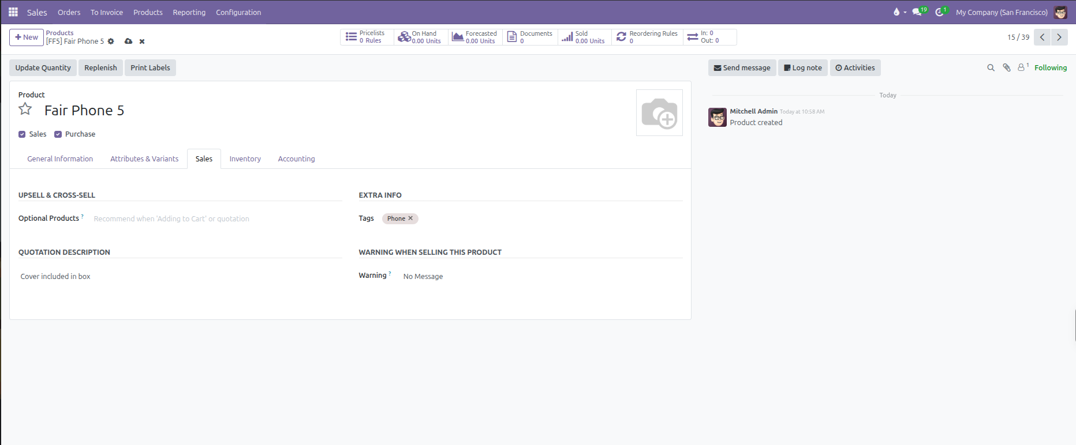The image size is (1076, 445).
Task: Click Print Labels button
Action: coord(150,68)
